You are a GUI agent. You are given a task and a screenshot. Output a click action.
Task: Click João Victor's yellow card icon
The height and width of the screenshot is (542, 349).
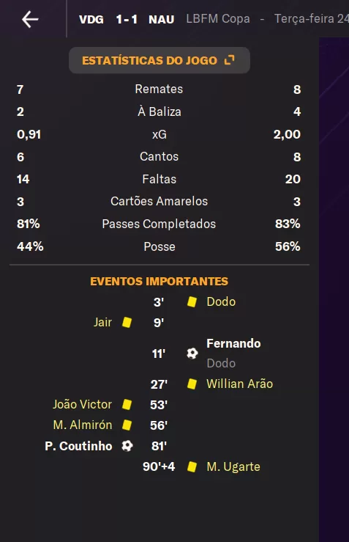coord(127,404)
